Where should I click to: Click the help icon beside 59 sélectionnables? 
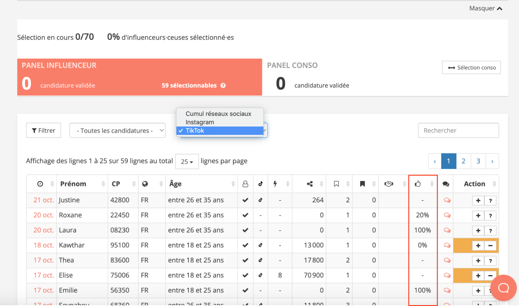pyautogui.click(x=223, y=85)
